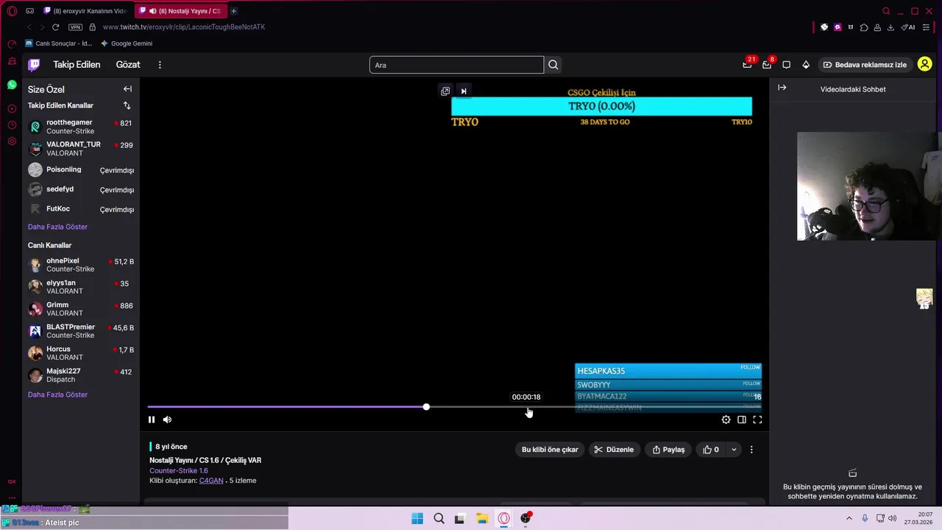Expand followed channels via Daha Fazla Göster
This screenshot has height=530, width=942.
pyautogui.click(x=57, y=227)
